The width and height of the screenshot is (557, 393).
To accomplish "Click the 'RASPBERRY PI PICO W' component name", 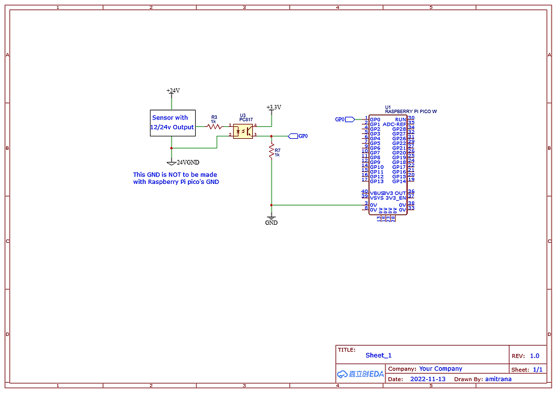I will tap(411, 111).
